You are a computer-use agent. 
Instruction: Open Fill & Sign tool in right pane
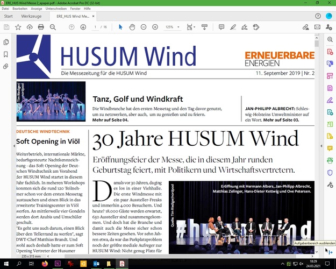point(330,100)
